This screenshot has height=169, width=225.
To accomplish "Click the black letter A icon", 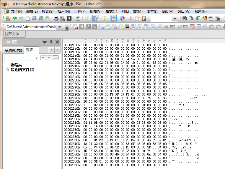I will pos(69,18).
